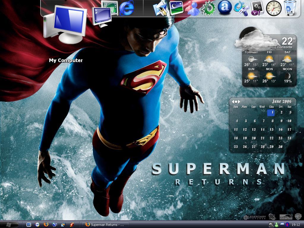Click the MON forecast cell
This screenshot has height=228, width=304.
pyautogui.click(x=269, y=75)
